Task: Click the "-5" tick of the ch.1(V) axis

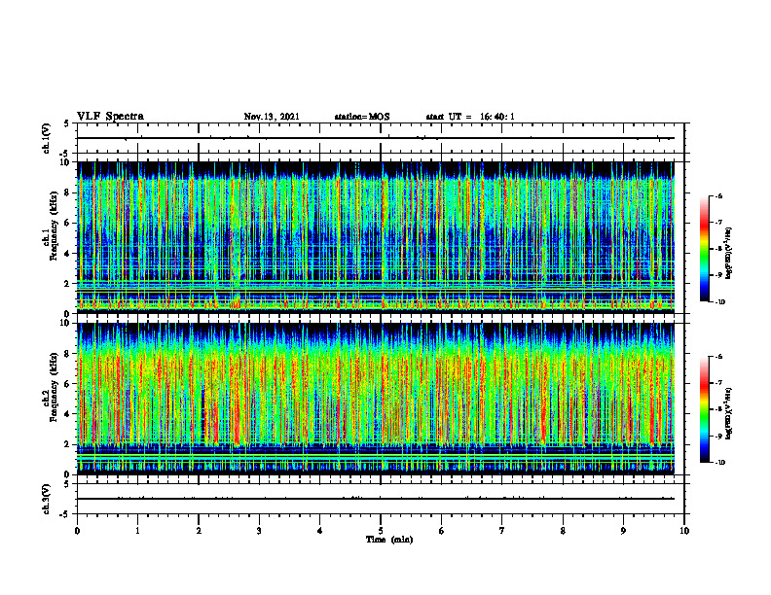Action: click(x=65, y=154)
